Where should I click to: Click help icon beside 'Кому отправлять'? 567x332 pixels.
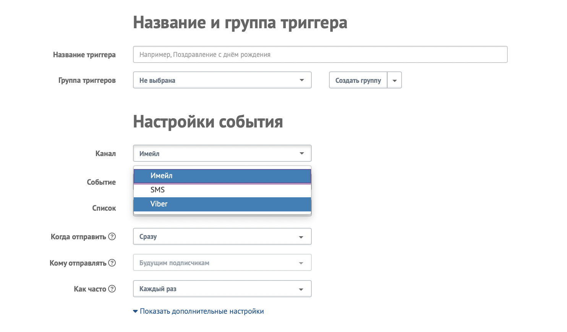click(112, 263)
